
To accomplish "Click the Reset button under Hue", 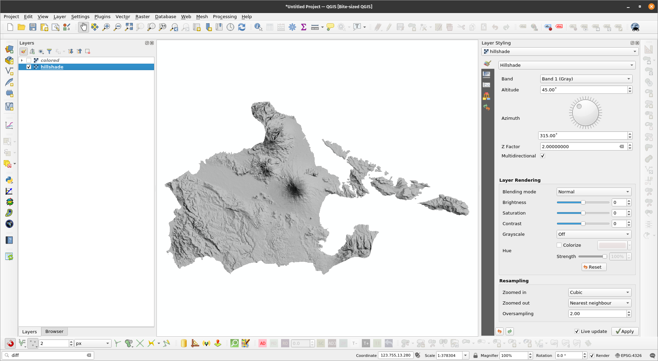I will point(594,267).
